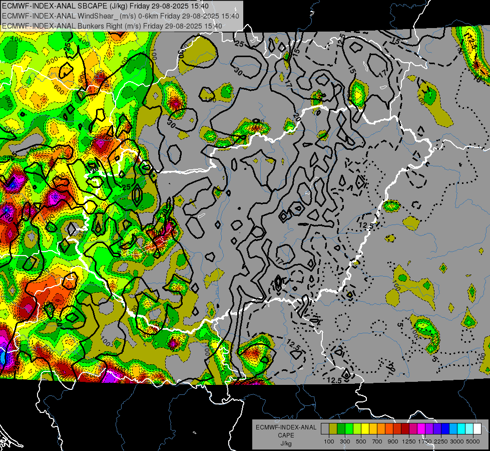
Task: Click the 300 tick label under legend
Action: coord(345,441)
